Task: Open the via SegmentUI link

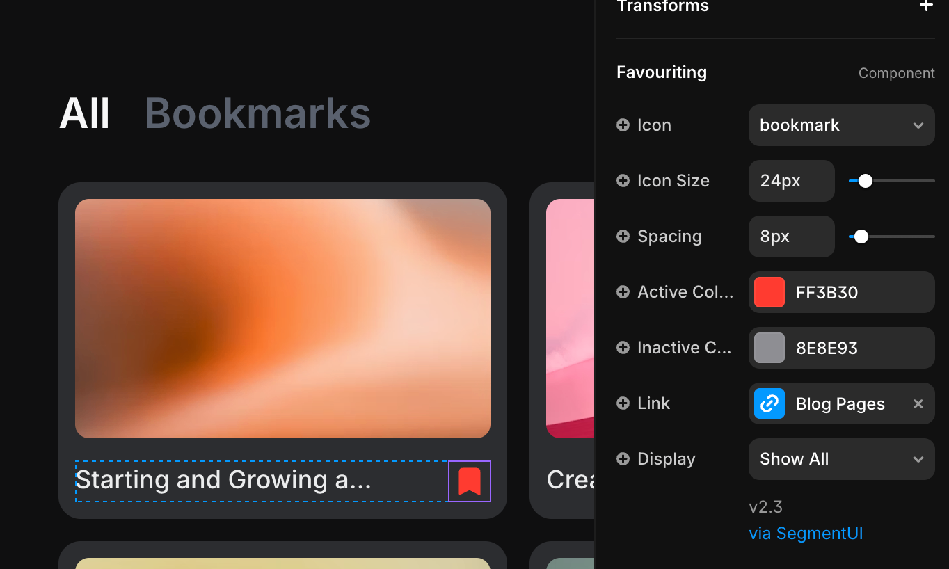Action: point(806,534)
